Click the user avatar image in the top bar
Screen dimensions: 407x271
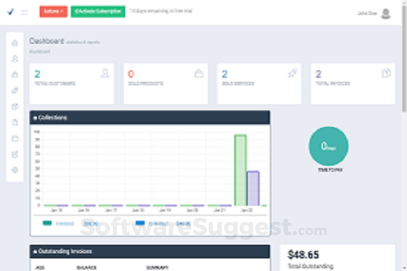click(386, 13)
